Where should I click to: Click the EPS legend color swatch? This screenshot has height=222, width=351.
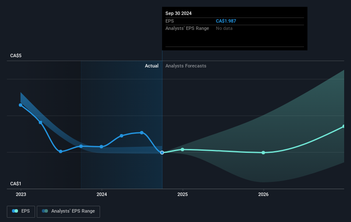click(15, 211)
